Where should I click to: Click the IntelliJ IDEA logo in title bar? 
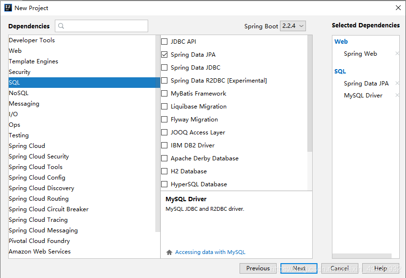coord(8,8)
